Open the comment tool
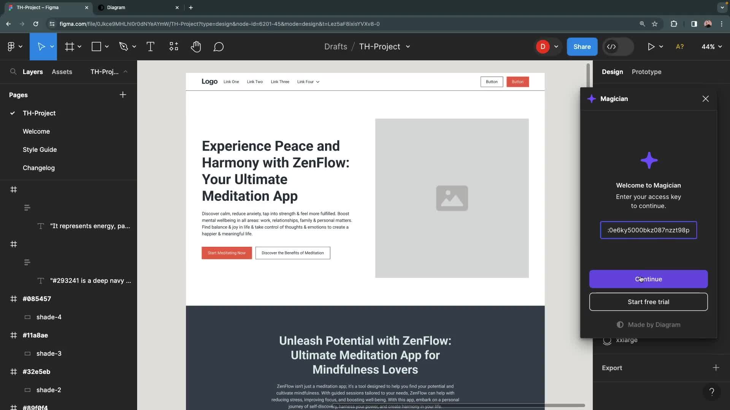 [x=219, y=46]
